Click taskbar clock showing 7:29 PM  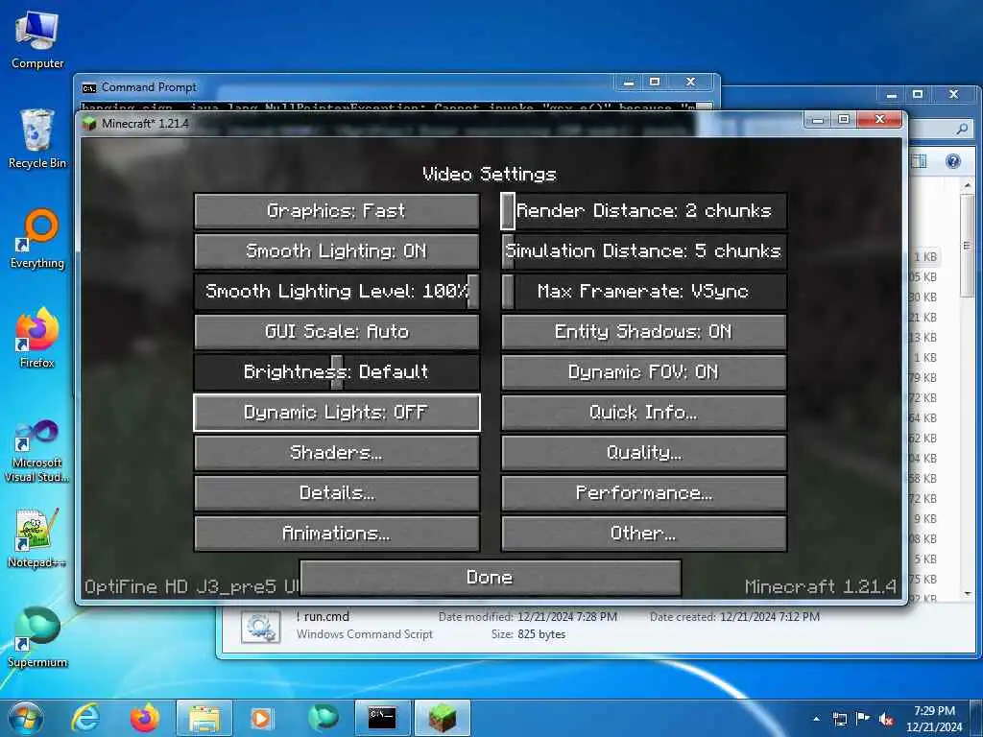(x=933, y=719)
